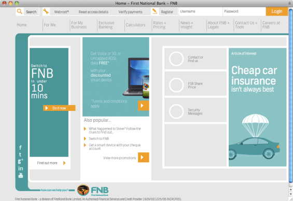Click Contact or find us label

tap(196, 59)
